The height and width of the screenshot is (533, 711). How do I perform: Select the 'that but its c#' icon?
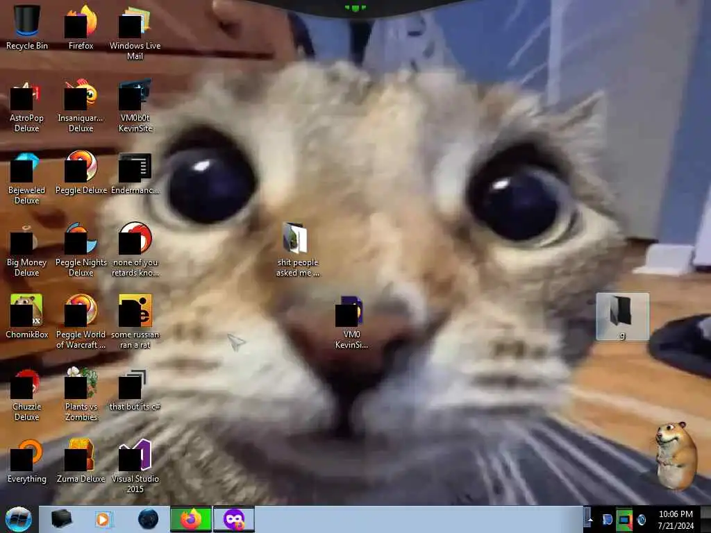click(135, 389)
